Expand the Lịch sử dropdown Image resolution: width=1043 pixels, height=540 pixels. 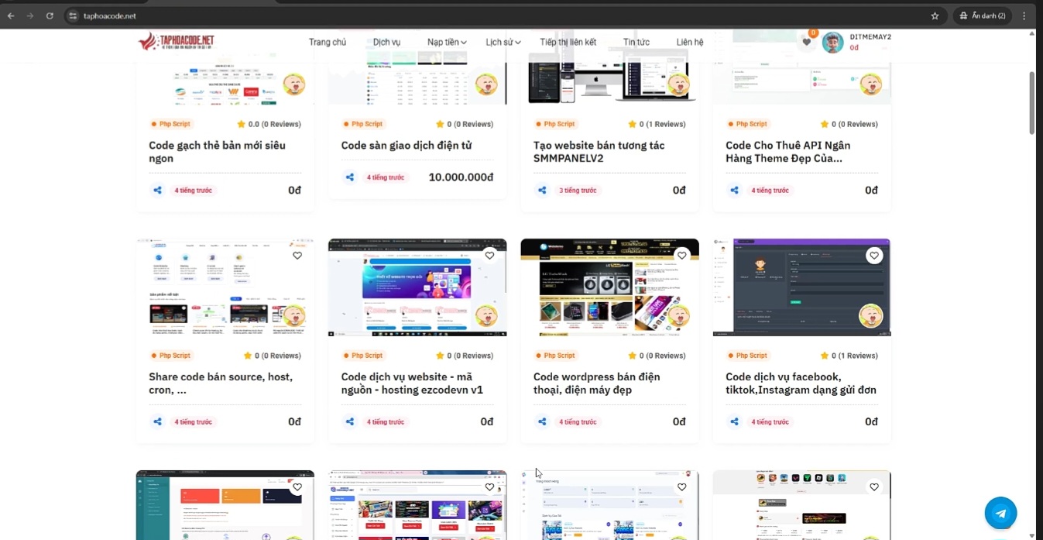(503, 42)
